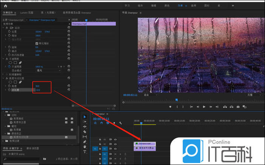Image resolution: width=265 pixels, height=165 pixels.
Task: Select the Pen tool in the tools panel
Action: click(x=85, y=142)
